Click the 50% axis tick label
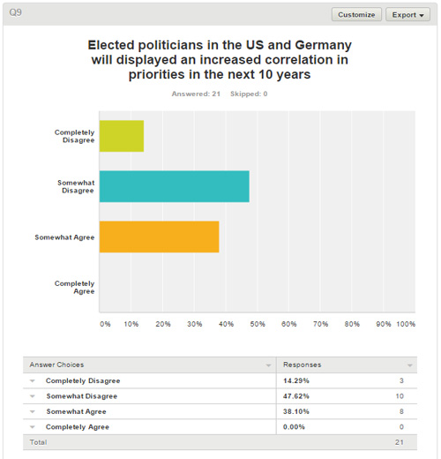This screenshot has height=459, width=441. 258,324
